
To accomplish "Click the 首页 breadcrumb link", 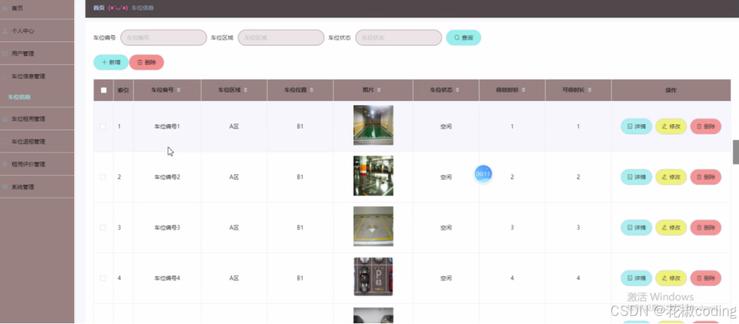I will point(99,8).
